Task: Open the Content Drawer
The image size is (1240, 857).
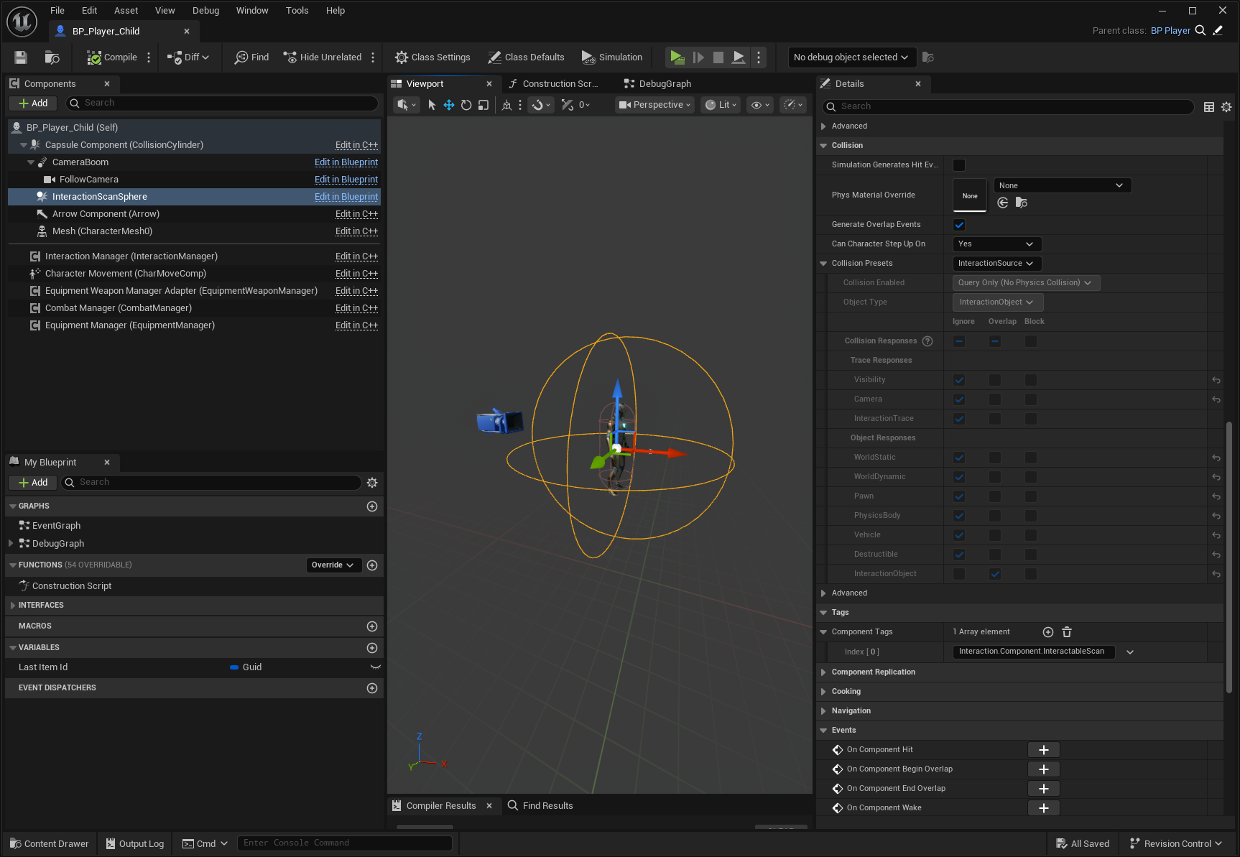Action: (48, 843)
